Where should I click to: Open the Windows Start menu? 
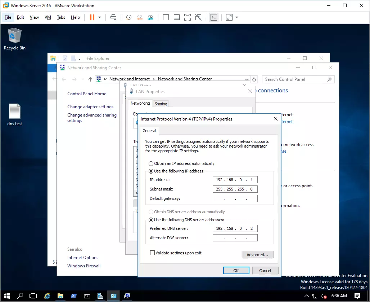[7, 296]
